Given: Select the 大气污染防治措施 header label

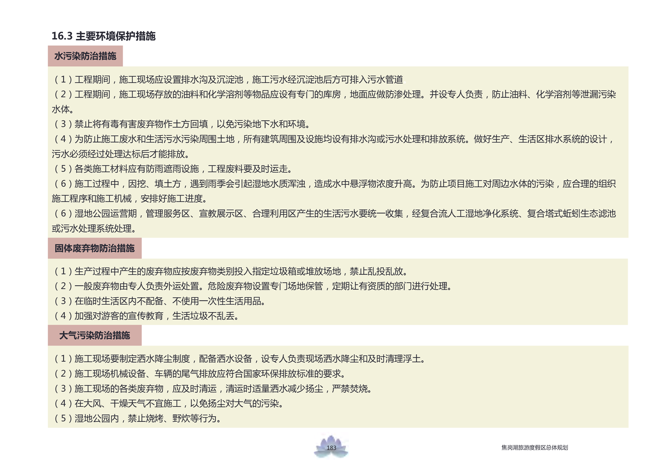Looking at the screenshot, I should tap(94, 335).
